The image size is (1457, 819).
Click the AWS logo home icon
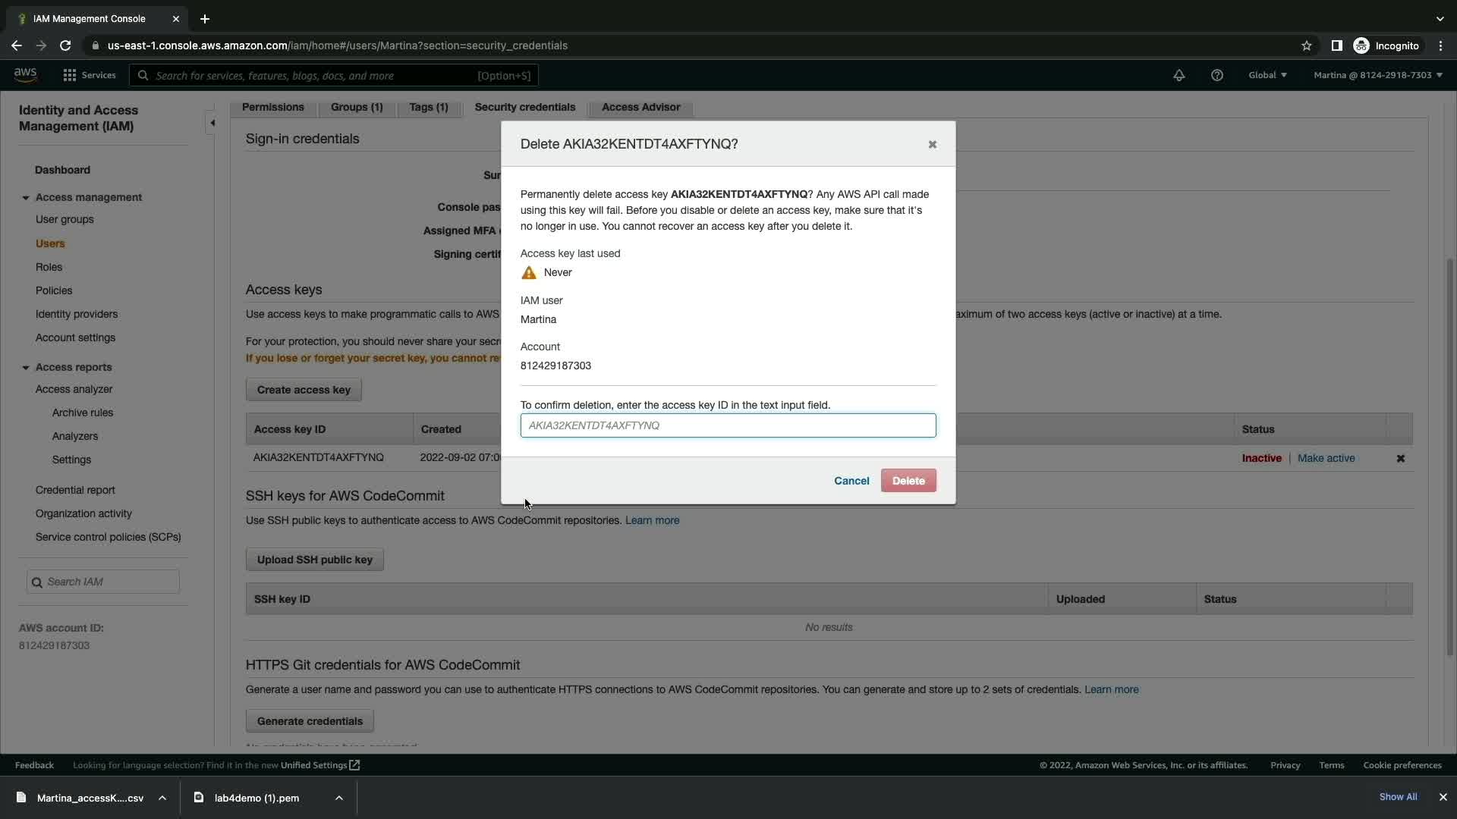pos(25,74)
